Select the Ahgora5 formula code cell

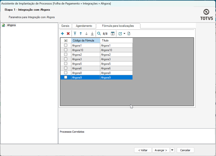click(86, 64)
